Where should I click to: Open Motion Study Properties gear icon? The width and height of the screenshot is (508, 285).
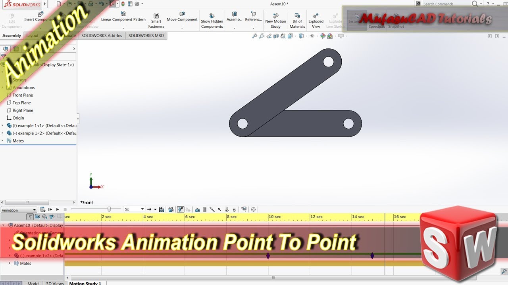pos(253,209)
